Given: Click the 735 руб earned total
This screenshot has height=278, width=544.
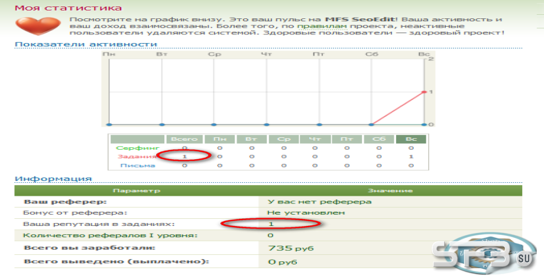Looking at the screenshot, I should click(291, 248).
